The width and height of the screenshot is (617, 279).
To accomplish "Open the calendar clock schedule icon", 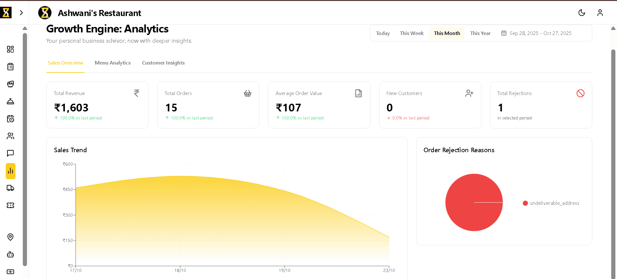I will tap(10, 119).
